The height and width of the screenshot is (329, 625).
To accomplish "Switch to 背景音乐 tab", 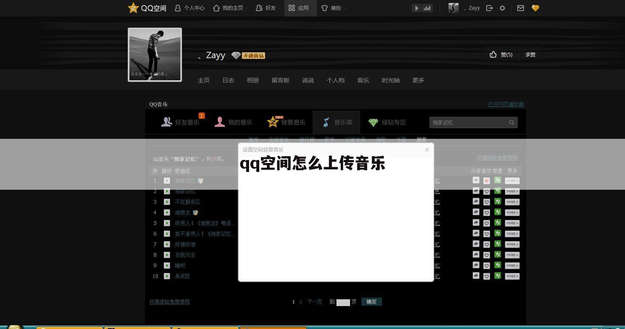I will (286, 122).
